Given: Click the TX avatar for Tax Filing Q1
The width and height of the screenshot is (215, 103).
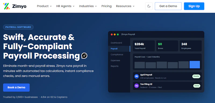Looking at the screenshot, I should coord(137,86).
